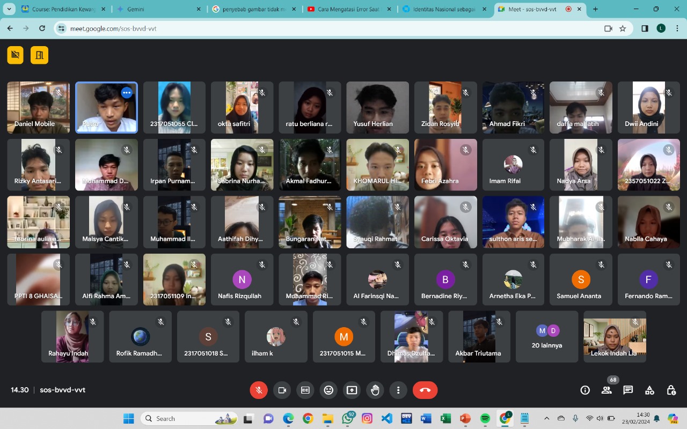
Task: Open more options three-dot menu
Action: coord(398,390)
